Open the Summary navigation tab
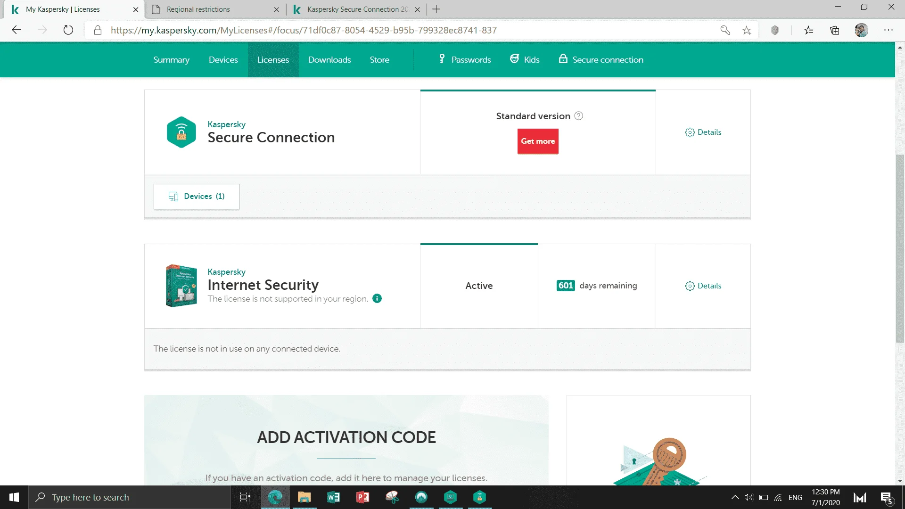Viewport: 905px width, 509px height. coord(171,60)
